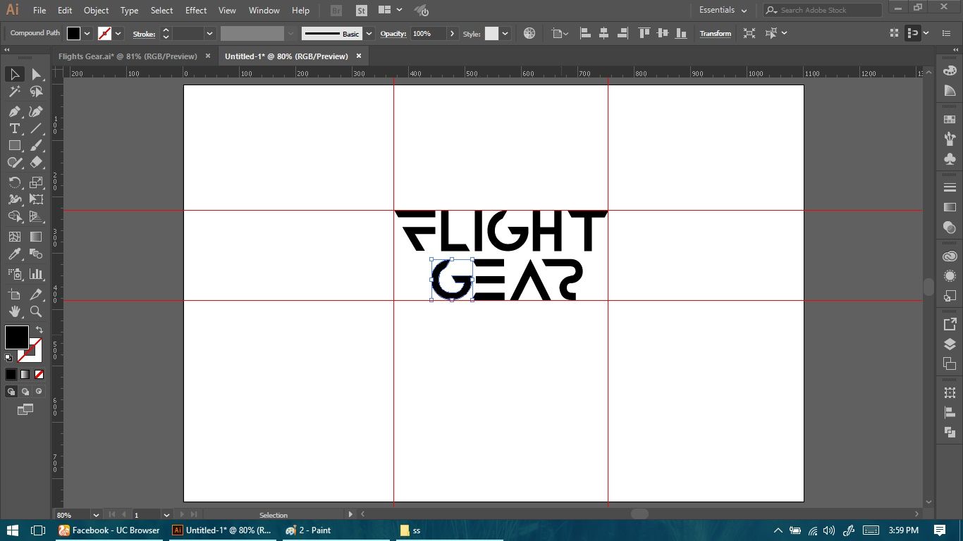
Task: Click Recolor Artwork wheel icon
Action: coord(529,33)
